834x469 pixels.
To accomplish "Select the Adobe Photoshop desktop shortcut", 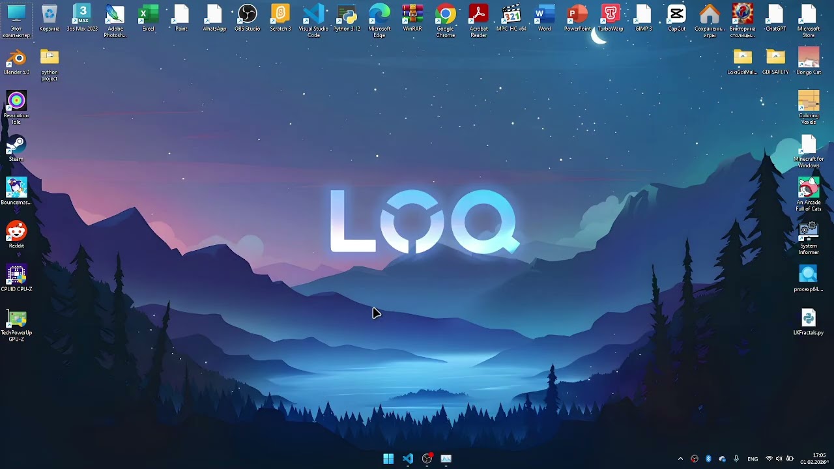I will (115, 21).
